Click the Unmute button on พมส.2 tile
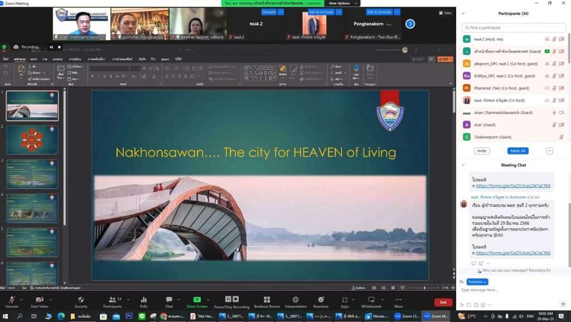571x322 pixels. click(269, 12)
